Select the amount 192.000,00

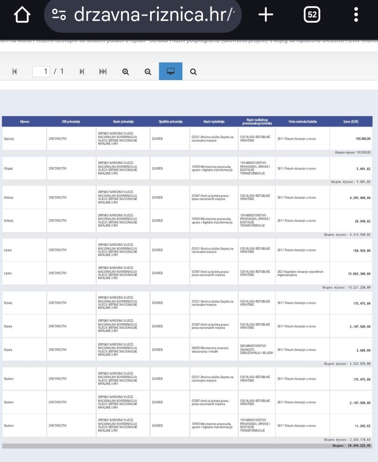click(x=363, y=139)
